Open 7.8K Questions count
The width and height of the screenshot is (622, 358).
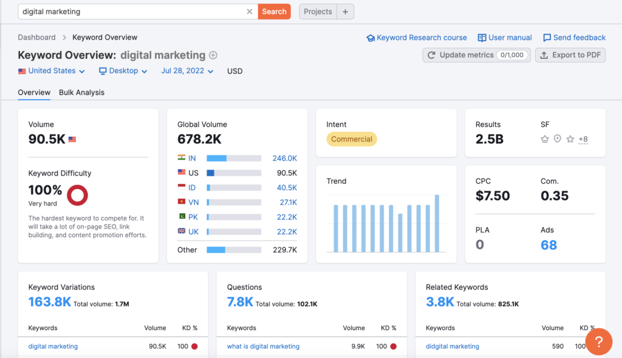[240, 302]
